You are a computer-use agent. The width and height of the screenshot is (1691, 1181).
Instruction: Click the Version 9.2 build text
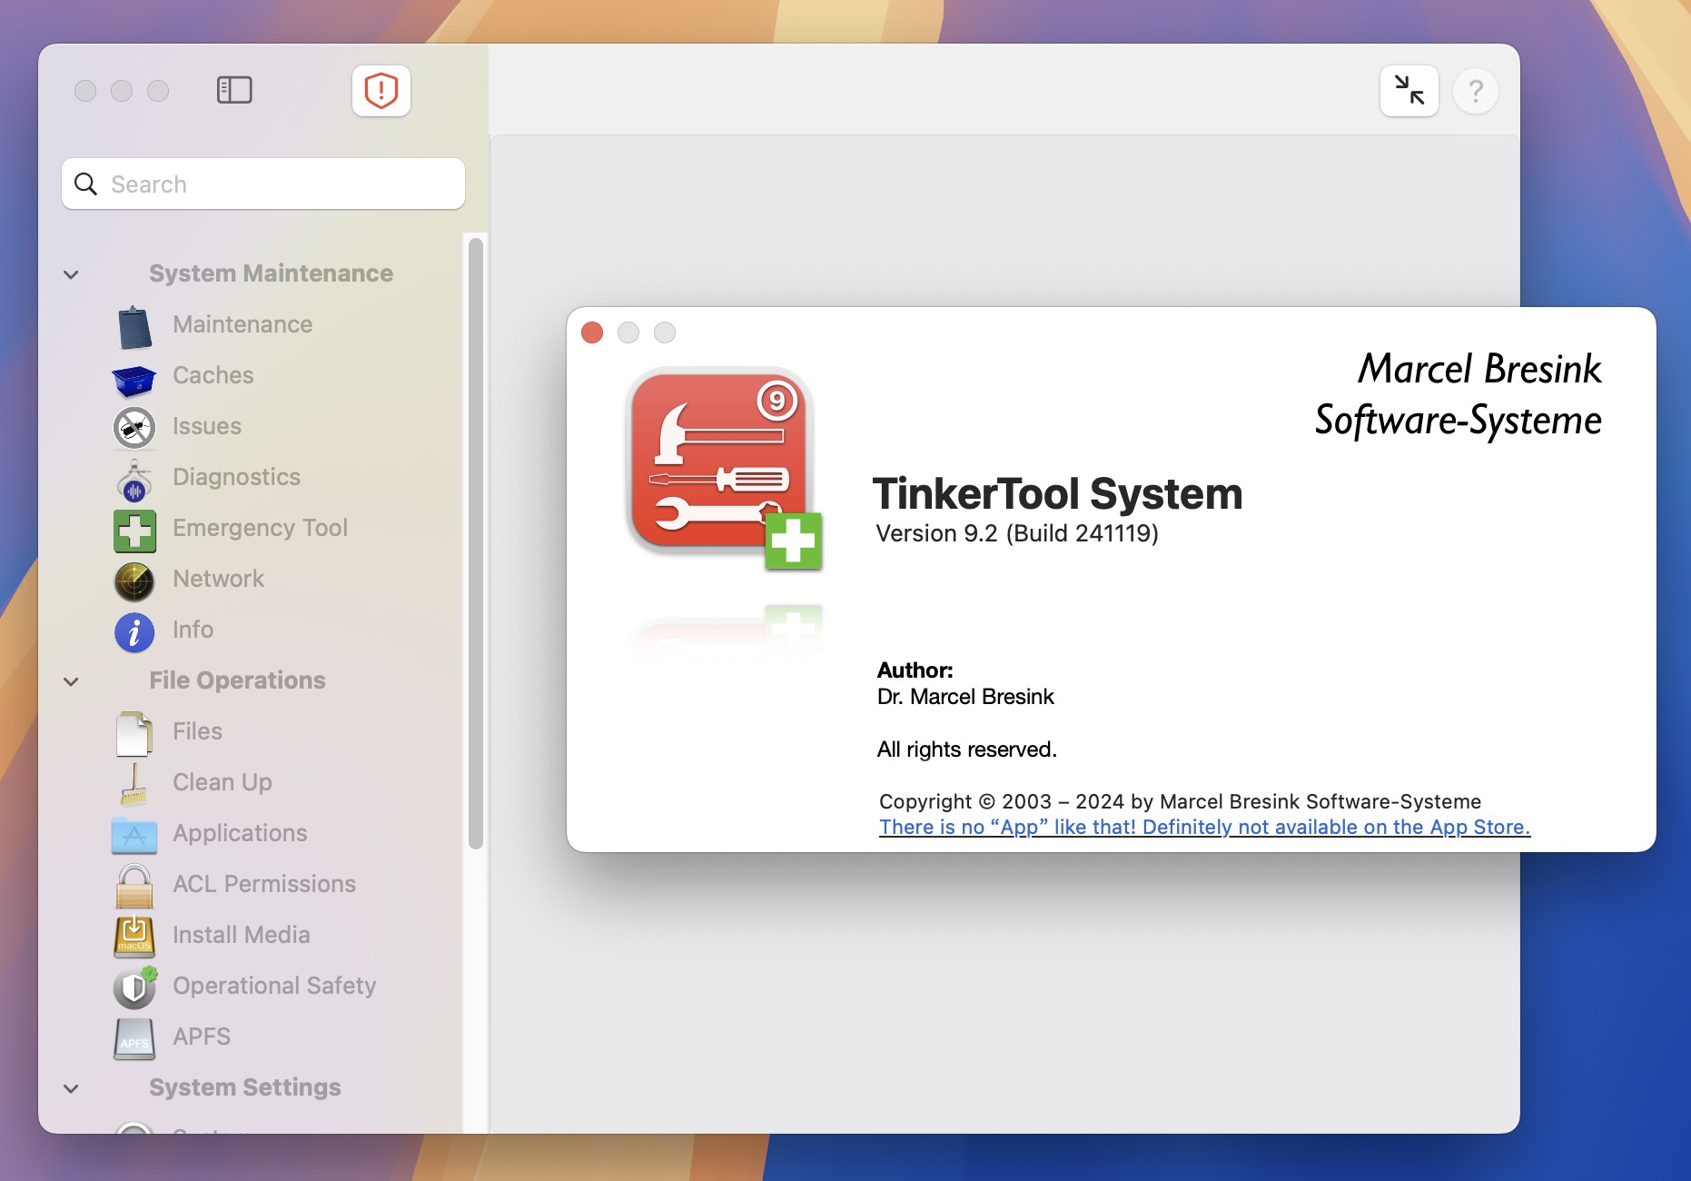1016,533
